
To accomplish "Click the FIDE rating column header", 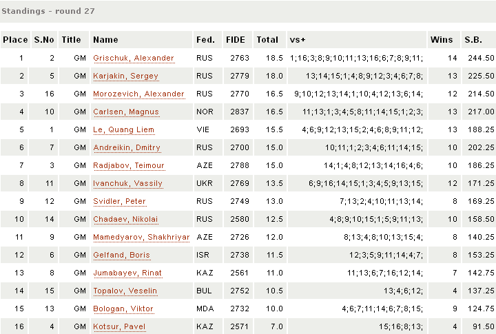I will click(x=236, y=40).
